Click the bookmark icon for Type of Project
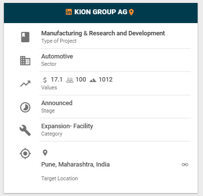Screen dimensions: 203x196 click(25, 37)
